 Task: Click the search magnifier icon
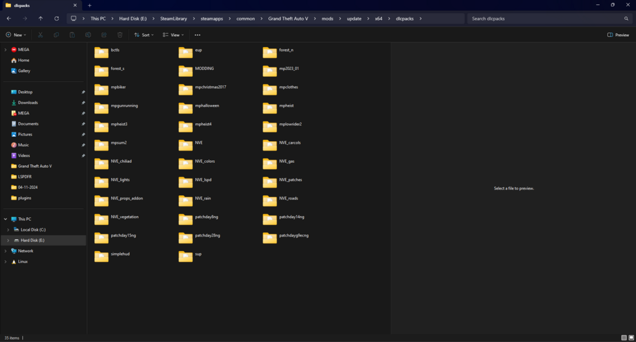tap(626, 18)
